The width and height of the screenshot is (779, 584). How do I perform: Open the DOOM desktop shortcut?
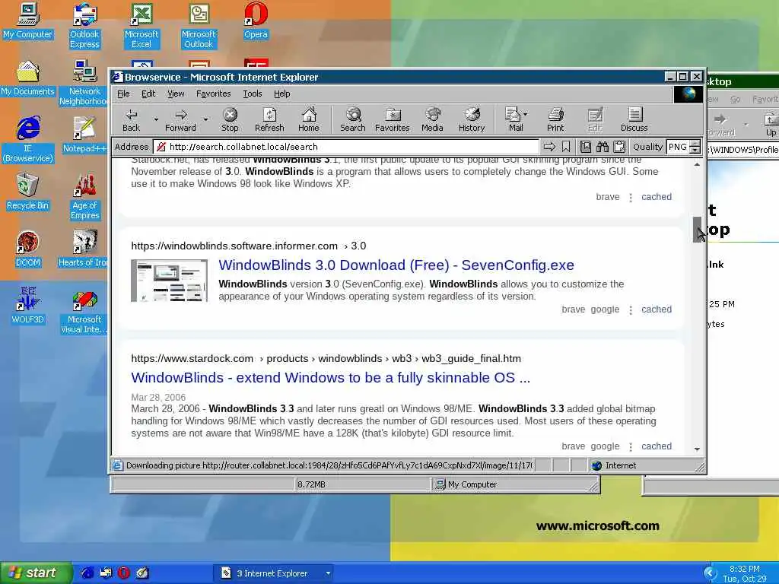pyautogui.click(x=27, y=249)
